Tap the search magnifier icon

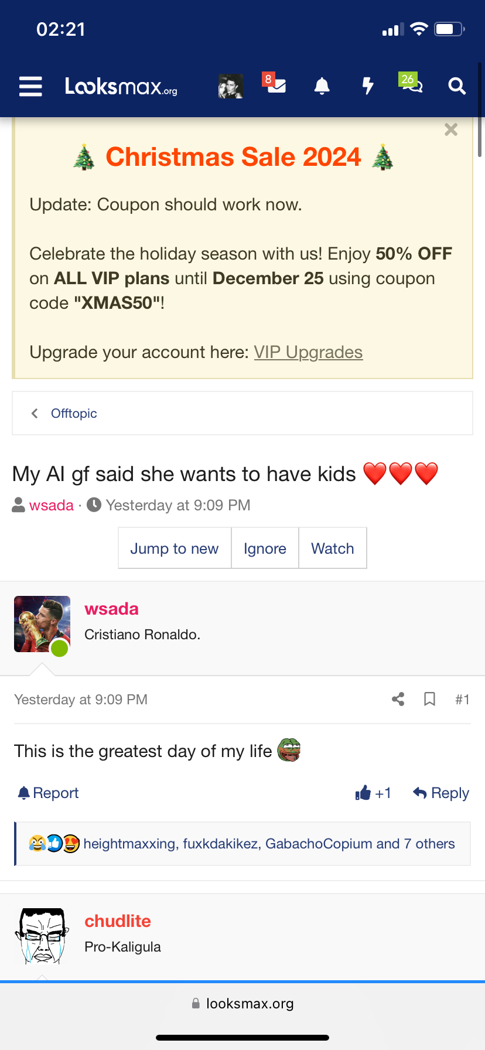point(457,86)
